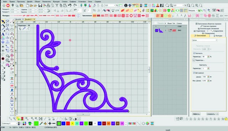Redo the action with the forward arrow icon
Screen dimensions: 228x131
pos(75,6)
